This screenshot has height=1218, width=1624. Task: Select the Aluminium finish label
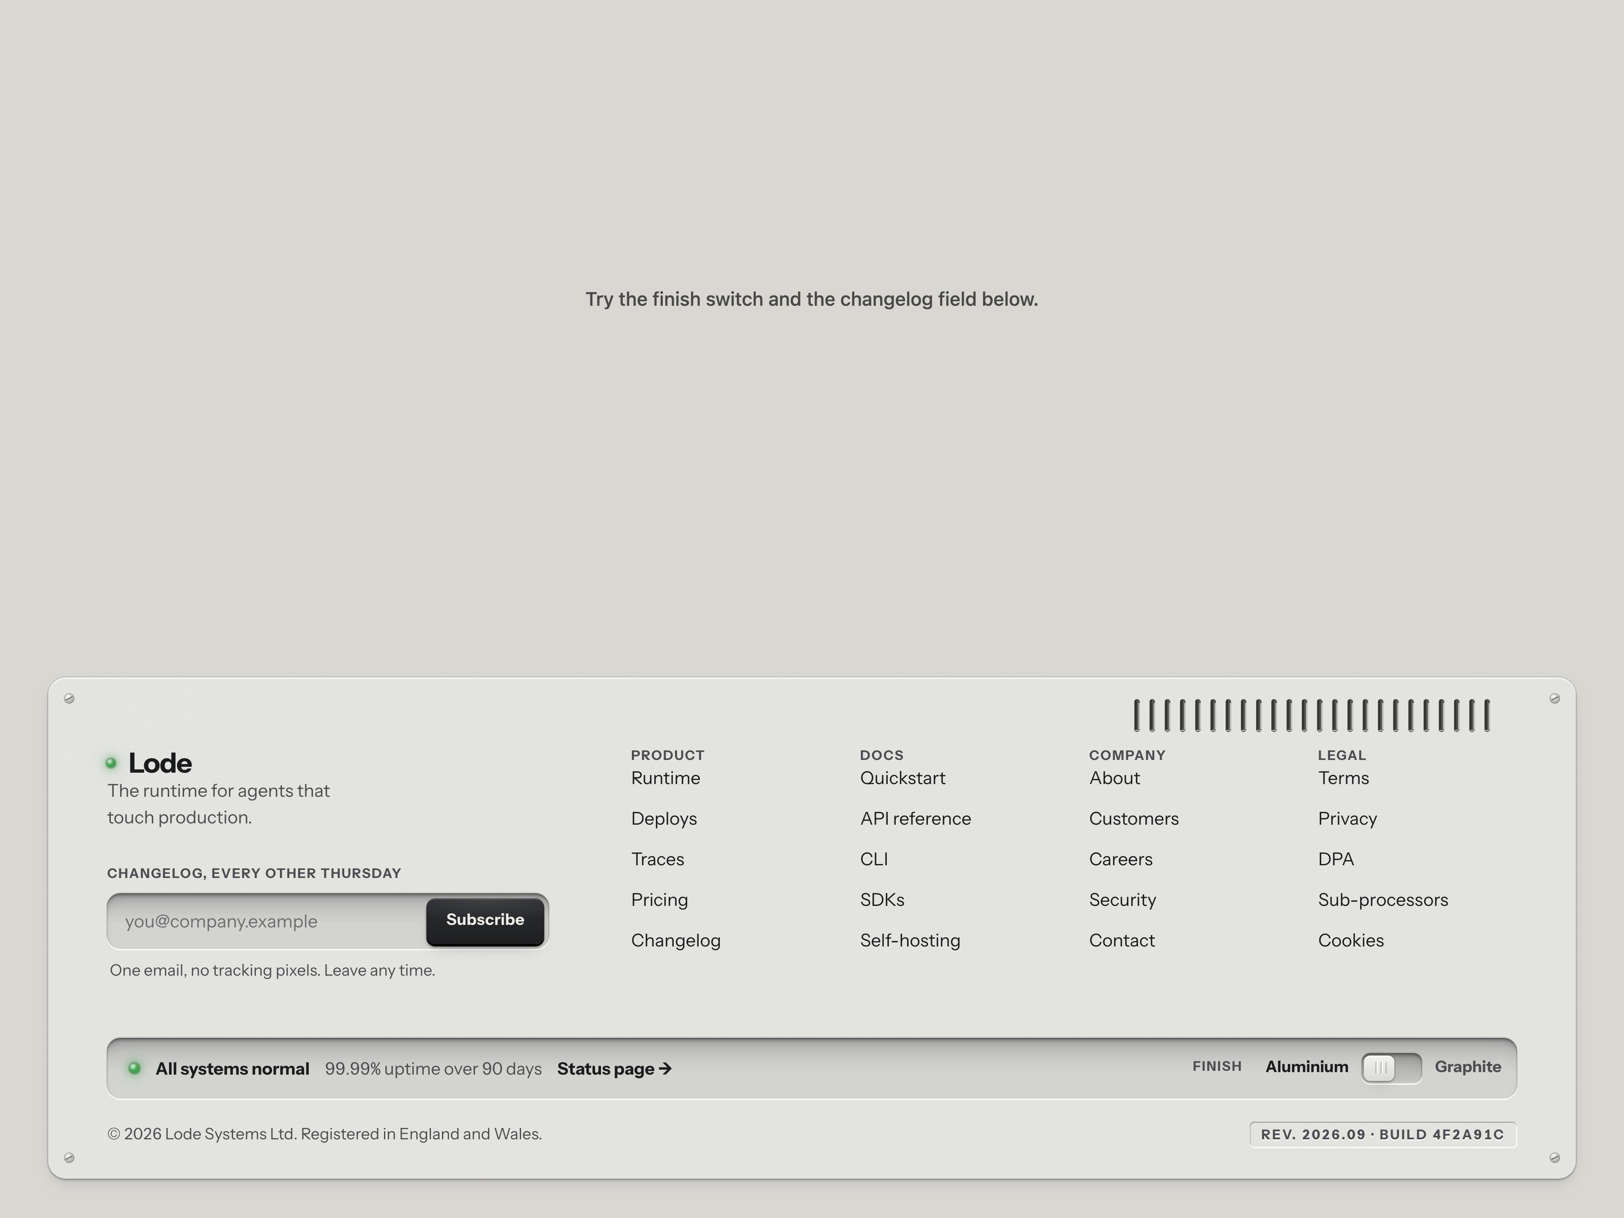click(x=1306, y=1067)
